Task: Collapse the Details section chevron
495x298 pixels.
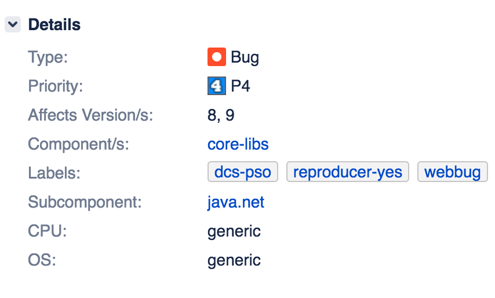Action: pos(13,25)
